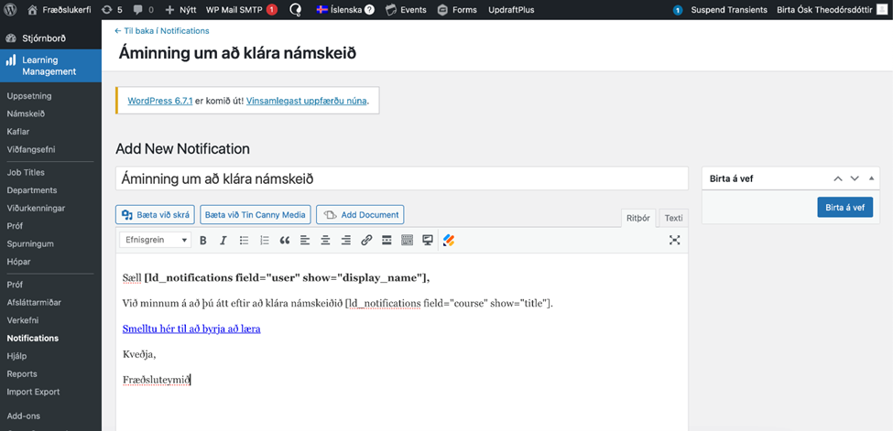Insert the Read More tag
The width and height of the screenshot is (893, 431).
(x=387, y=241)
